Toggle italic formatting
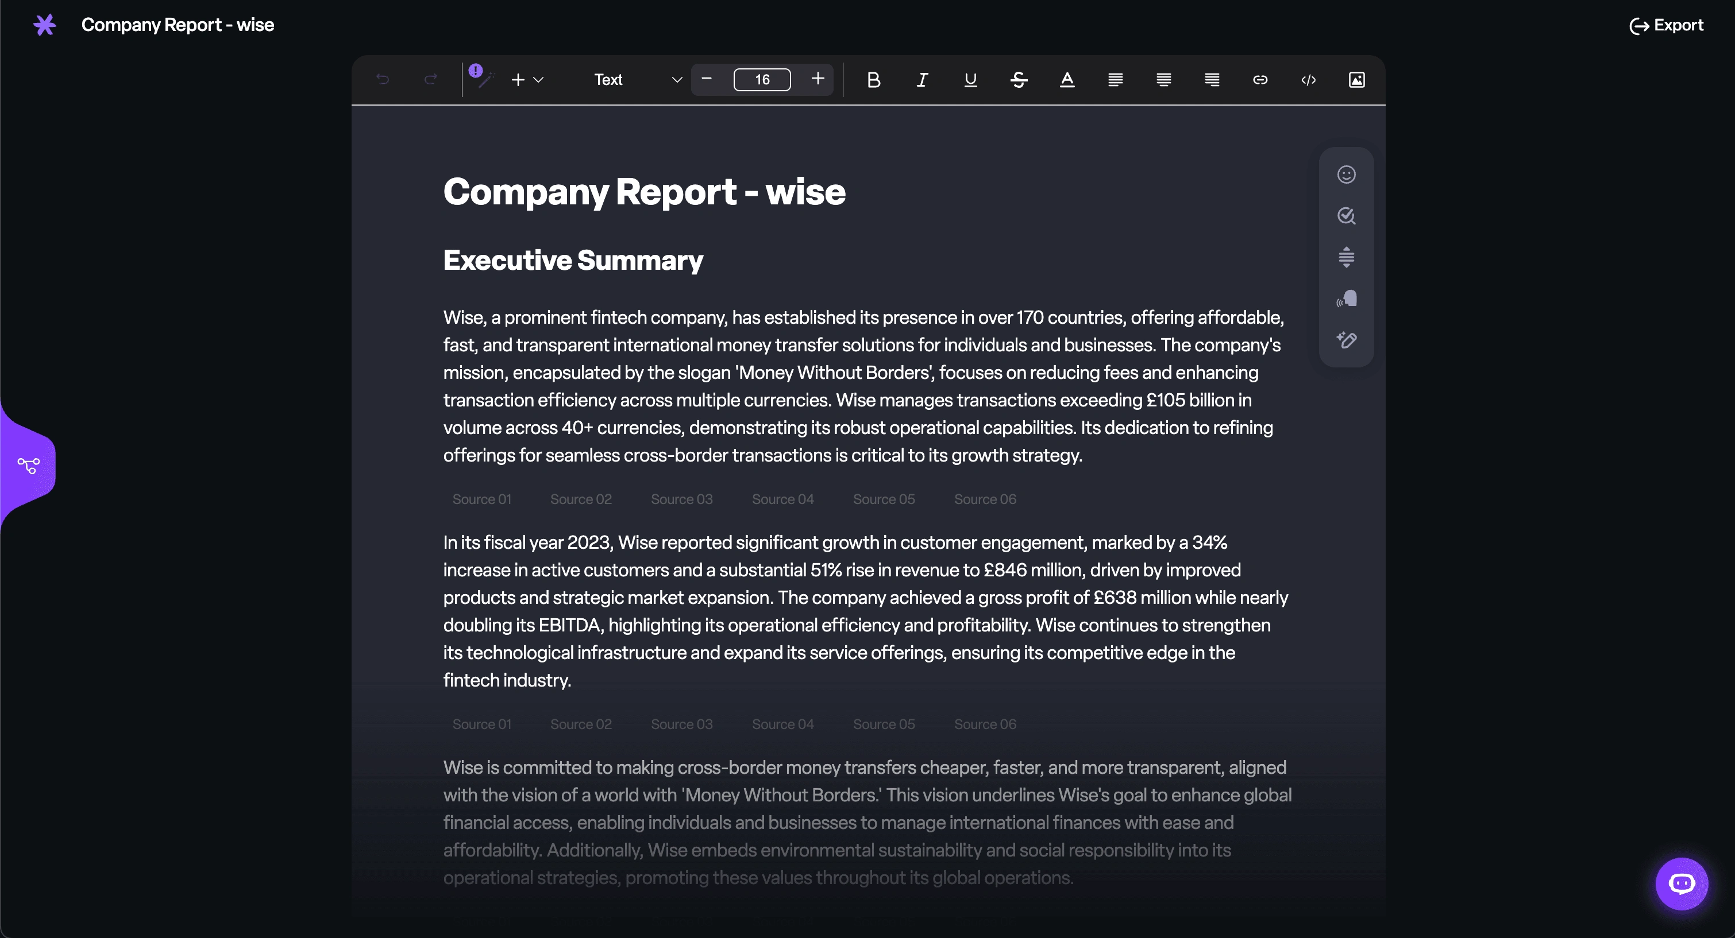This screenshot has height=938, width=1735. (922, 80)
